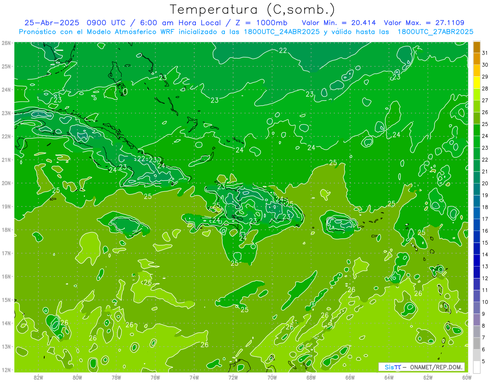Click the 64W longitude axis label

click(x=389, y=377)
